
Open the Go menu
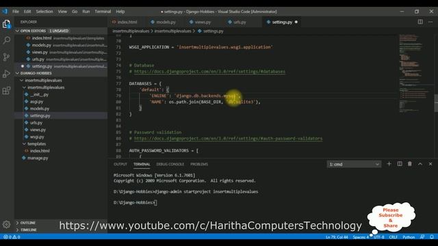tap(75, 12)
